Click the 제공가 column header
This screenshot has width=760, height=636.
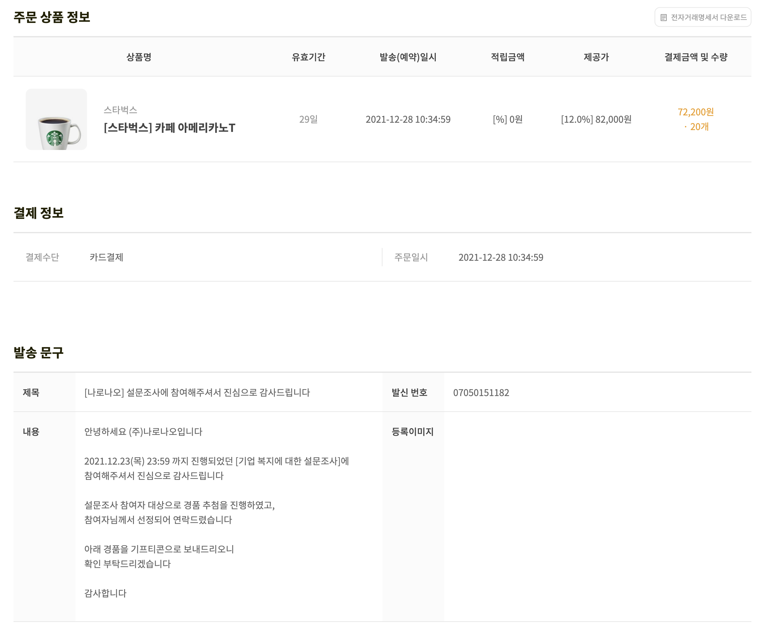click(596, 57)
